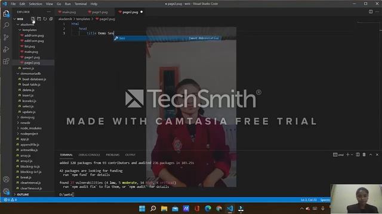Open the Help menu
This screenshot has width=382, height=214.
(94, 4)
